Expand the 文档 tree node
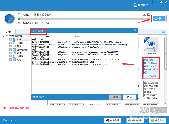Image resolution: width=169 pixels, height=124 pixels. tap(7, 39)
